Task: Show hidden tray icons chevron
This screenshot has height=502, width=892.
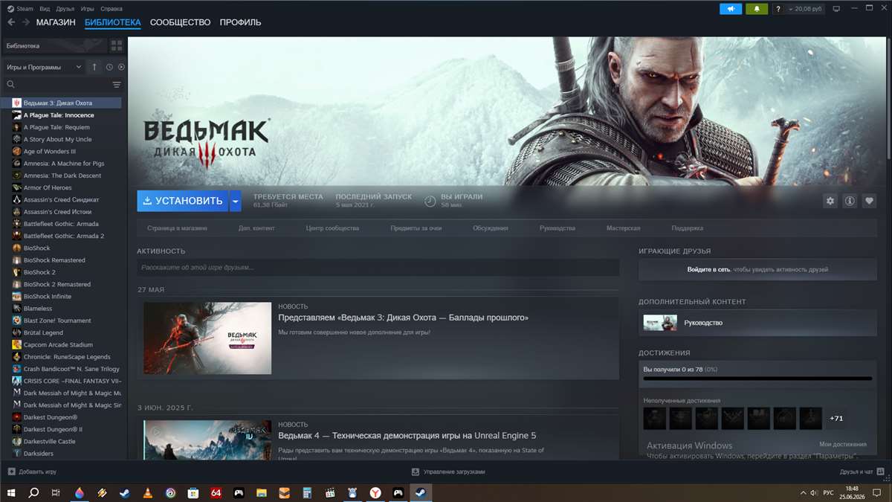Action: click(x=803, y=492)
